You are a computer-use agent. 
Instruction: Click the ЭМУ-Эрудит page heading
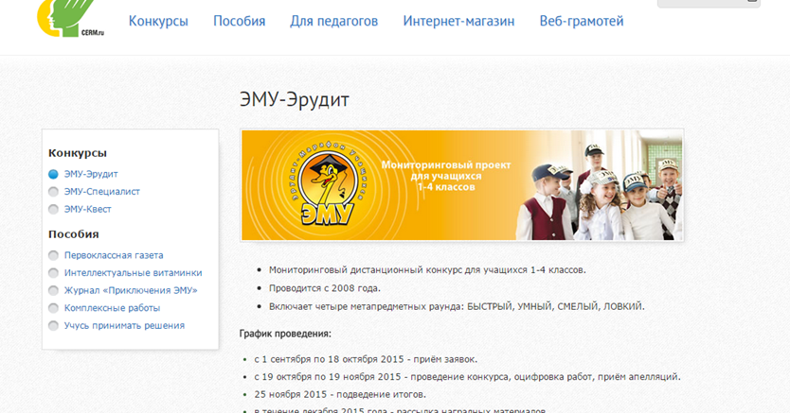click(x=295, y=100)
